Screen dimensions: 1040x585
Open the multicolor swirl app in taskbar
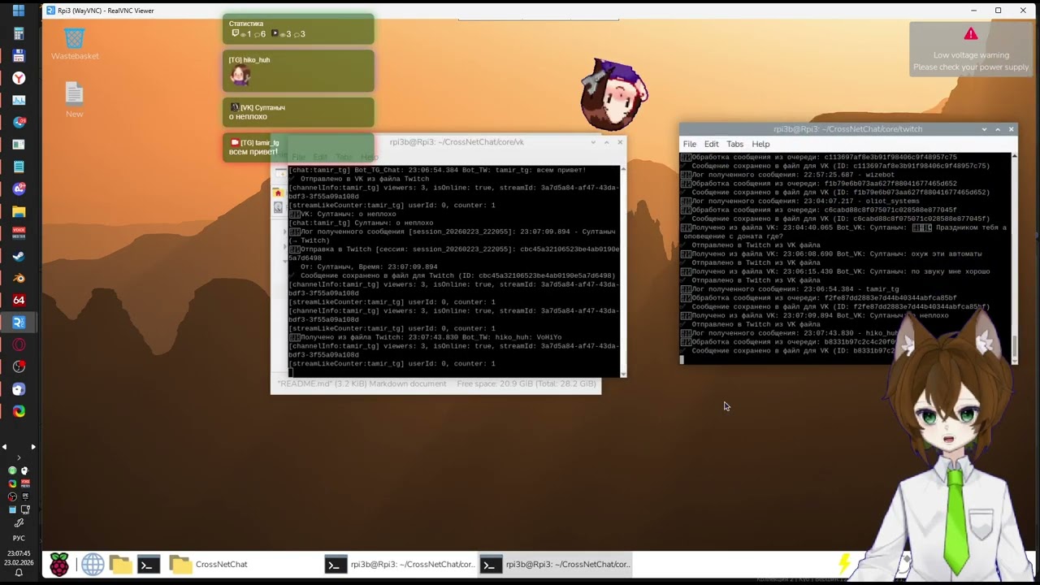coord(19,411)
